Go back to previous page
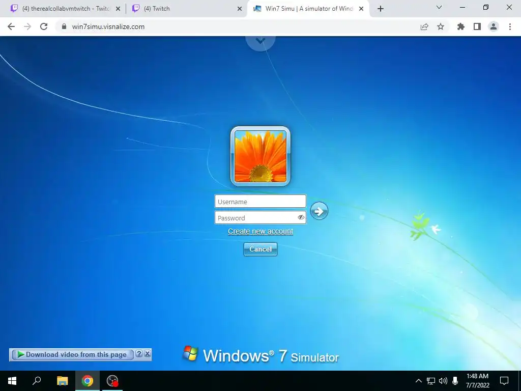521x391 pixels. point(11,26)
